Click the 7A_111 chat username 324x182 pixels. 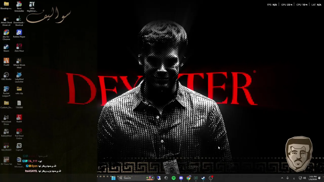pyautogui.click(x=33, y=161)
